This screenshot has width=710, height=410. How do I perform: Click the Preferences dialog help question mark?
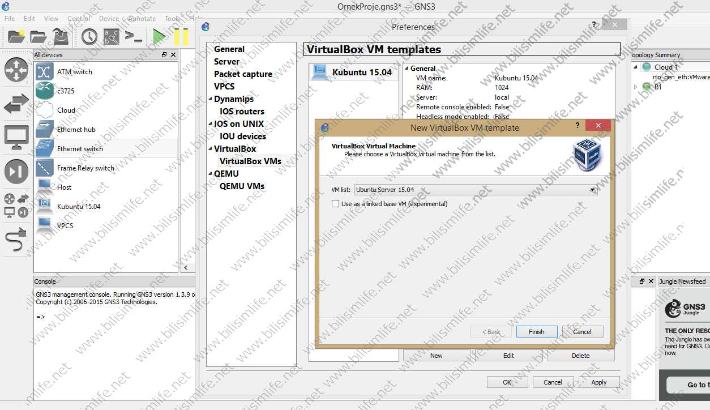(594, 24)
